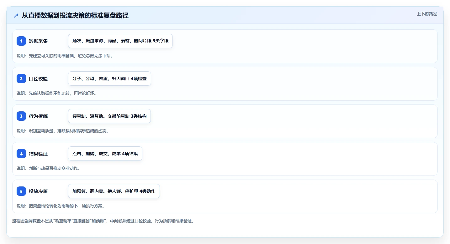This screenshot has height=244, width=450.
Task: Select the 轻互动、深互动、交易前互动 3类结构 chip
Action: pyautogui.click(x=109, y=116)
